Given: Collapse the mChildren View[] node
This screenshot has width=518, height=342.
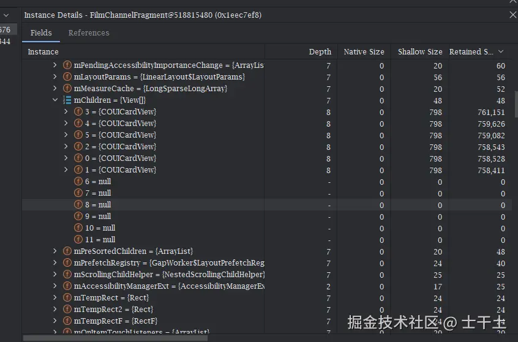Looking at the screenshot, I should tap(55, 100).
